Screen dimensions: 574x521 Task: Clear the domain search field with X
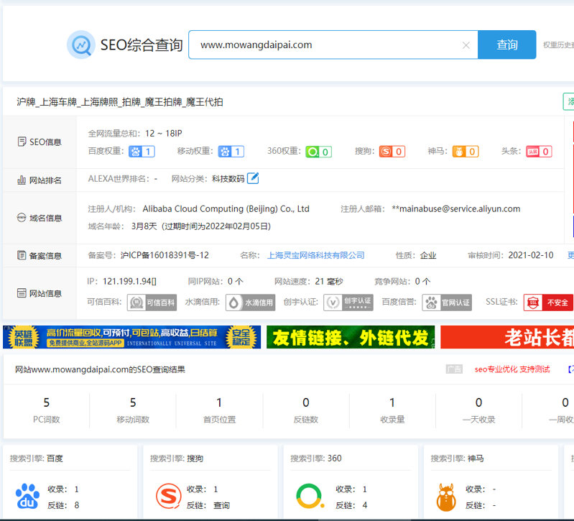466,45
